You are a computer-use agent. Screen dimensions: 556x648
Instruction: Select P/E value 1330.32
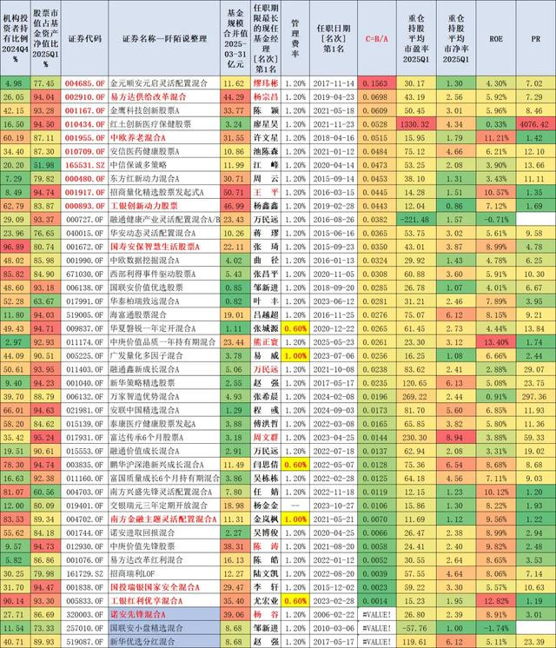point(416,124)
